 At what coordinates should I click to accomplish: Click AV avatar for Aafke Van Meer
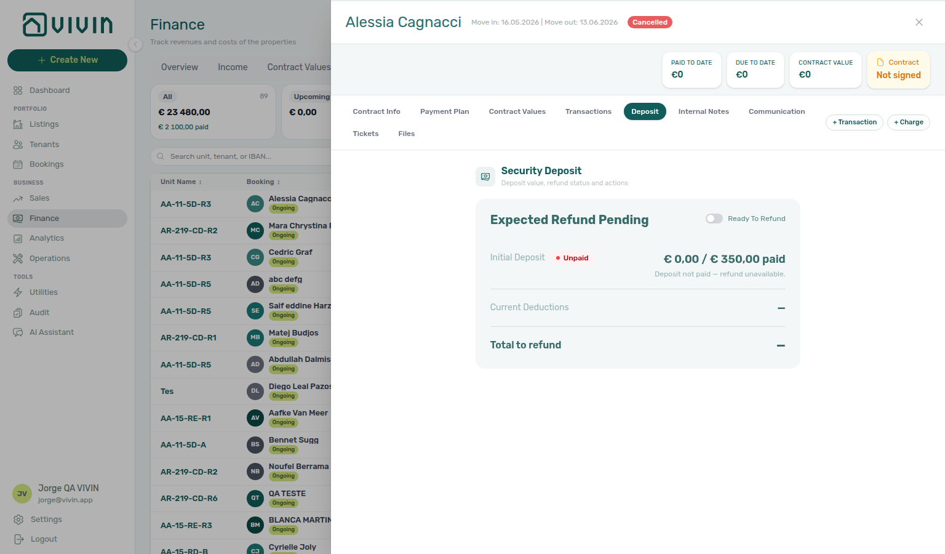(x=255, y=418)
